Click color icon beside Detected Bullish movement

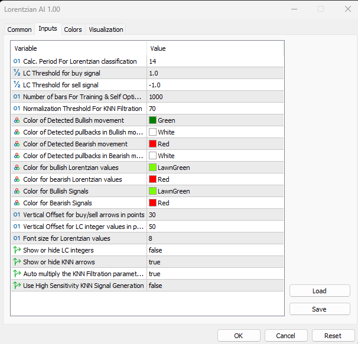17,120
